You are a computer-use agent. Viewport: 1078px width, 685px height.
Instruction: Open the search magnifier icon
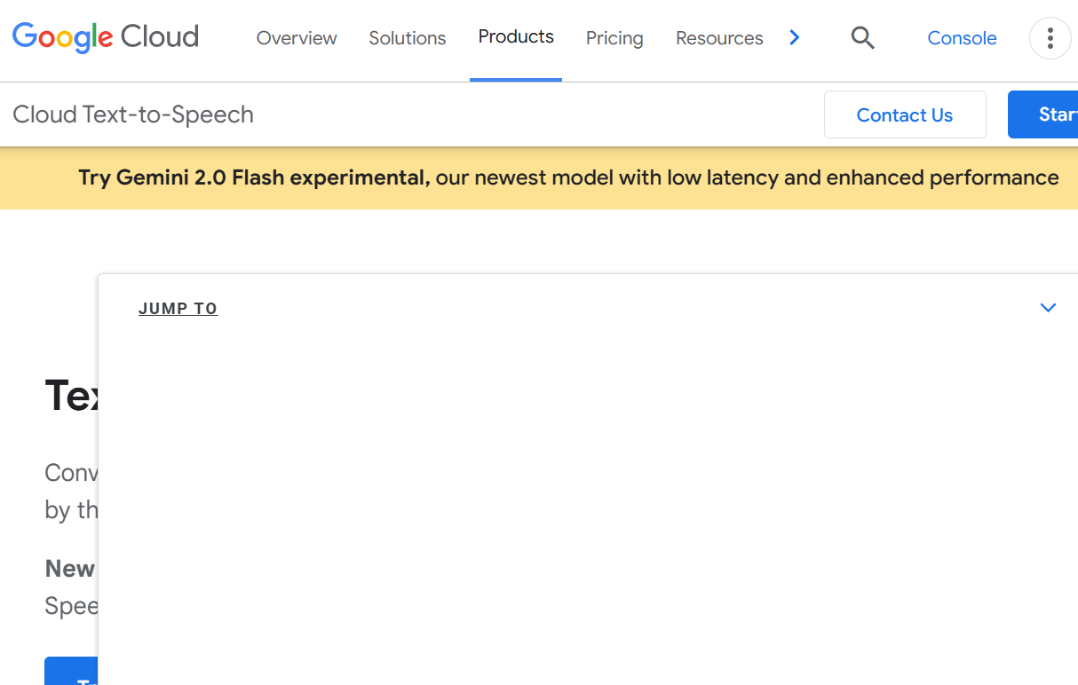click(862, 37)
